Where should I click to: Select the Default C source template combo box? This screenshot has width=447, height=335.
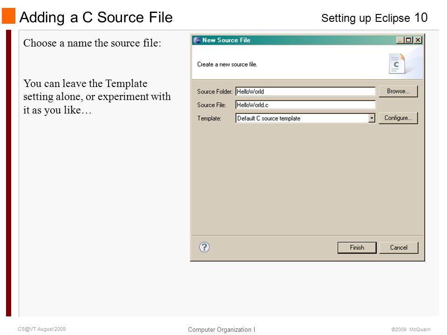coord(305,118)
